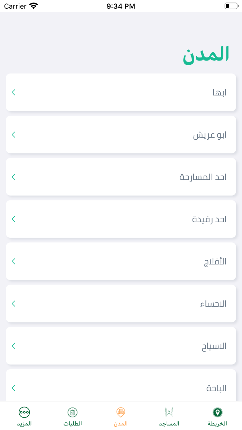Screen dimensions: 242x430
Task: Switch to the الخريطة tab
Action: click(217, 417)
